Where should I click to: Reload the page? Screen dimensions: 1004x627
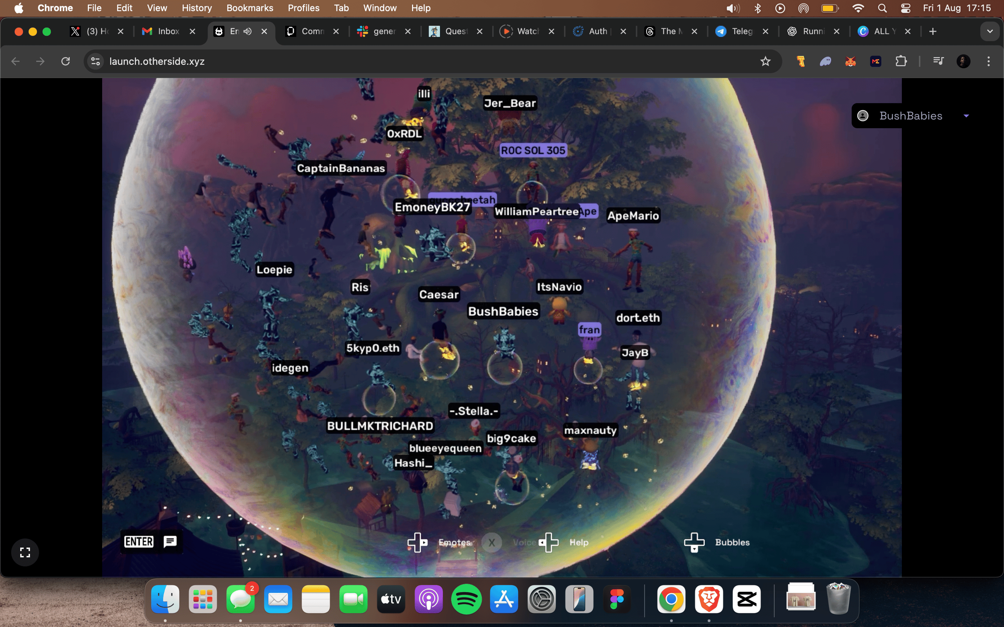[x=66, y=61]
